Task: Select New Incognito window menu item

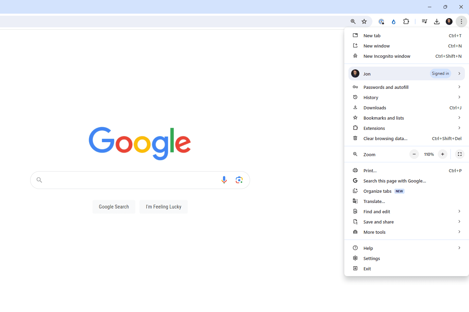Action: pos(387,56)
